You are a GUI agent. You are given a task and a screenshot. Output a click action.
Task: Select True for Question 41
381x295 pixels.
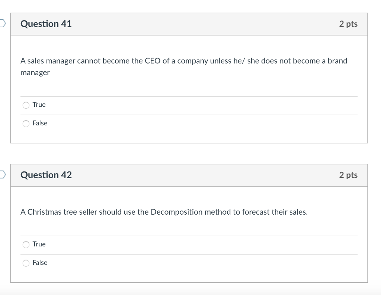(x=26, y=105)
